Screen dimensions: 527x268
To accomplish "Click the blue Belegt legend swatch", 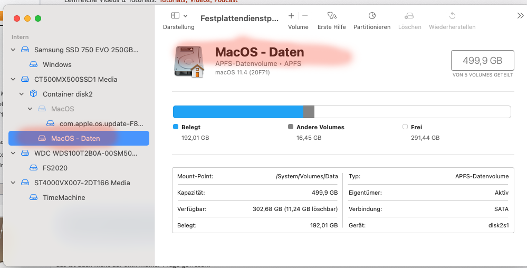I will (176, 127).
